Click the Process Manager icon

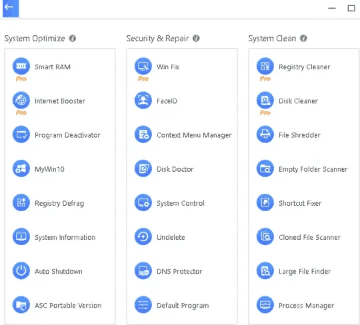pyautogui.click(x=265, y=305)
